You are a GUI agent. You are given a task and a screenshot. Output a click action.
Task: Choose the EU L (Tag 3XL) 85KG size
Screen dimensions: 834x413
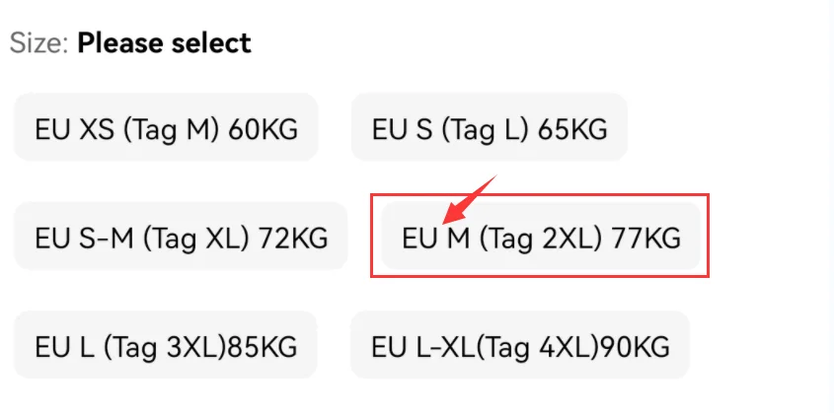165,345
